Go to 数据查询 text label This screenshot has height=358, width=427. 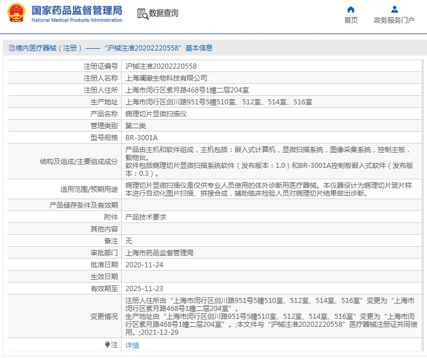pos(164,14)
